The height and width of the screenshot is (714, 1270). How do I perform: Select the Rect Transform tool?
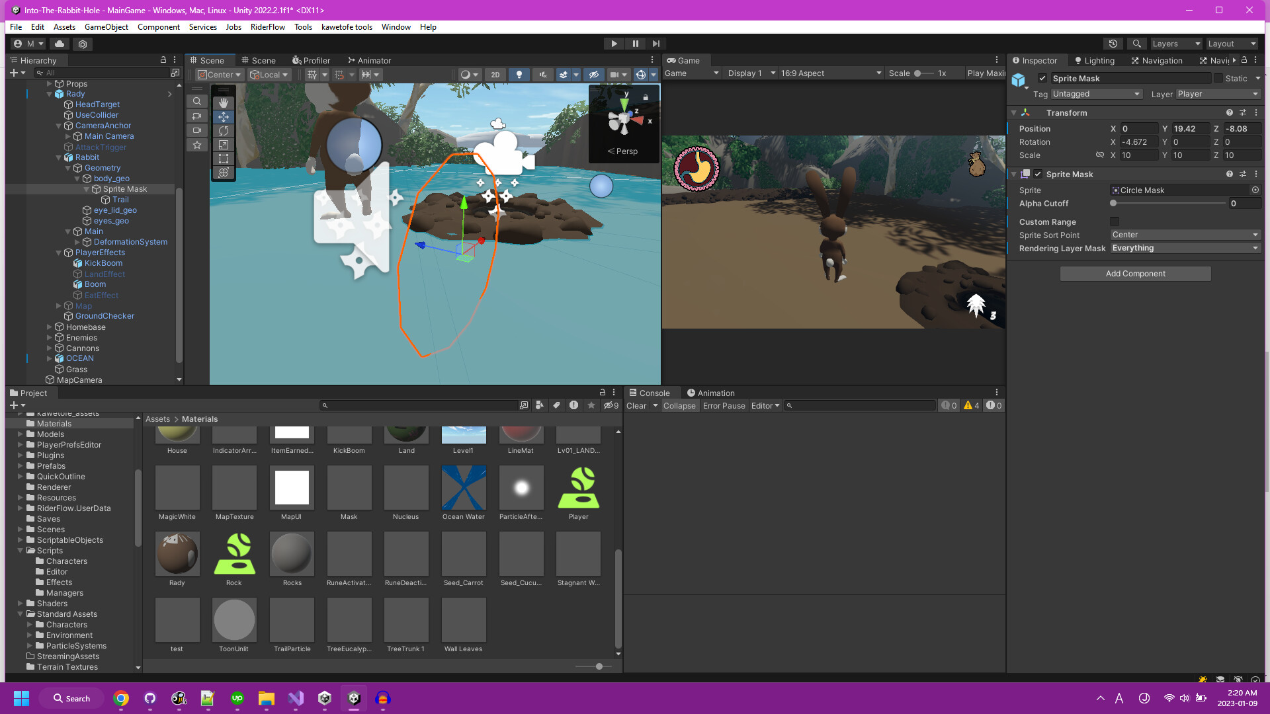pyautogui.click(x=224, y=159)
